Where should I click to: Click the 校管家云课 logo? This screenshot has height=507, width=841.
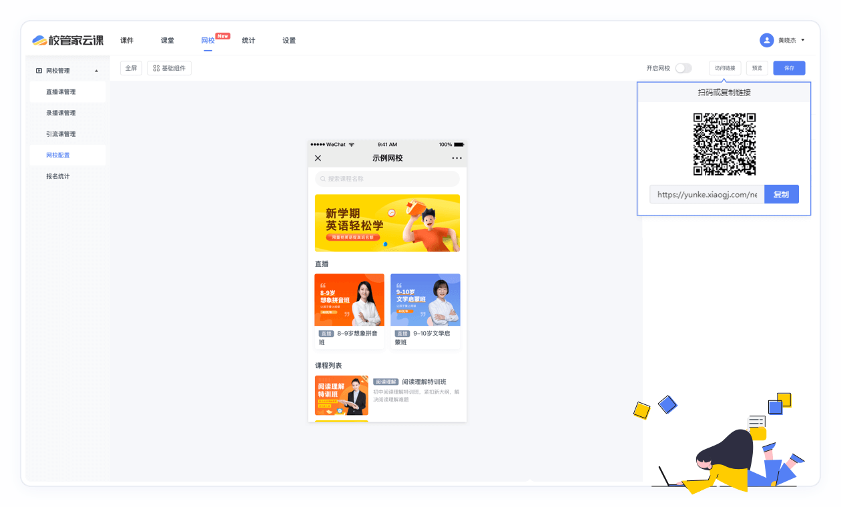(x=67, y=41)
